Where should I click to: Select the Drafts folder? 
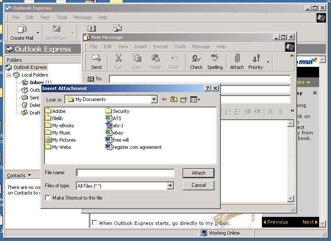pos(31,113)
